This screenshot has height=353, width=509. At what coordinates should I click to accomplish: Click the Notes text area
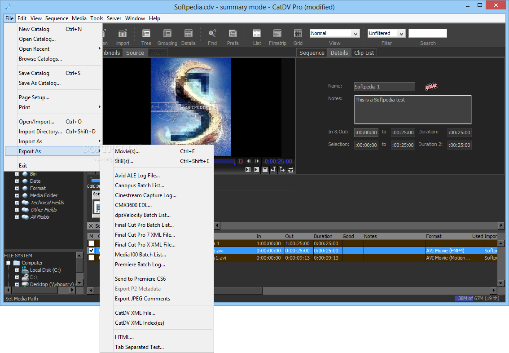[412, 110]
